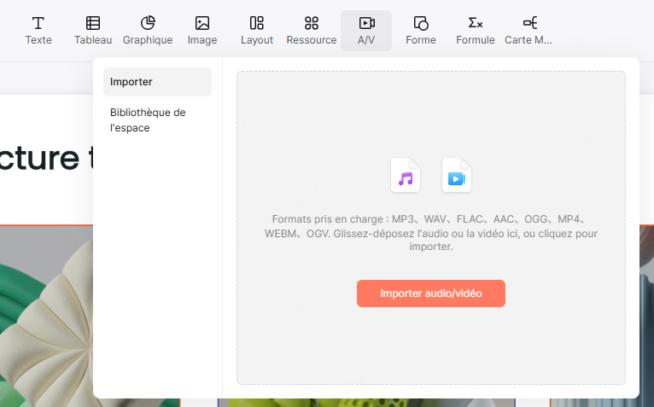Open the Graphique chart tool
The image size is (654, 407).
[x=148, y=30]
